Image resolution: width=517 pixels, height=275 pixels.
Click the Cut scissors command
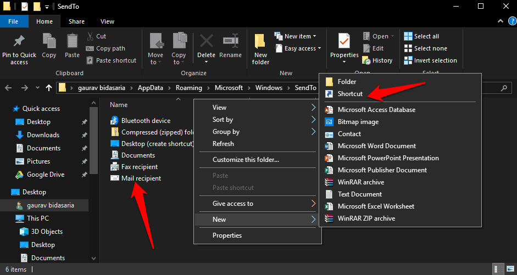96,36
